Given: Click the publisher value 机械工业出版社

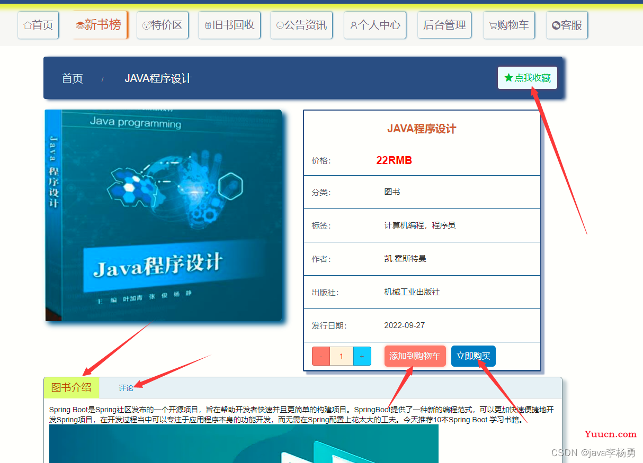Looking at the screenshot, I should click(x=412, y=292).
